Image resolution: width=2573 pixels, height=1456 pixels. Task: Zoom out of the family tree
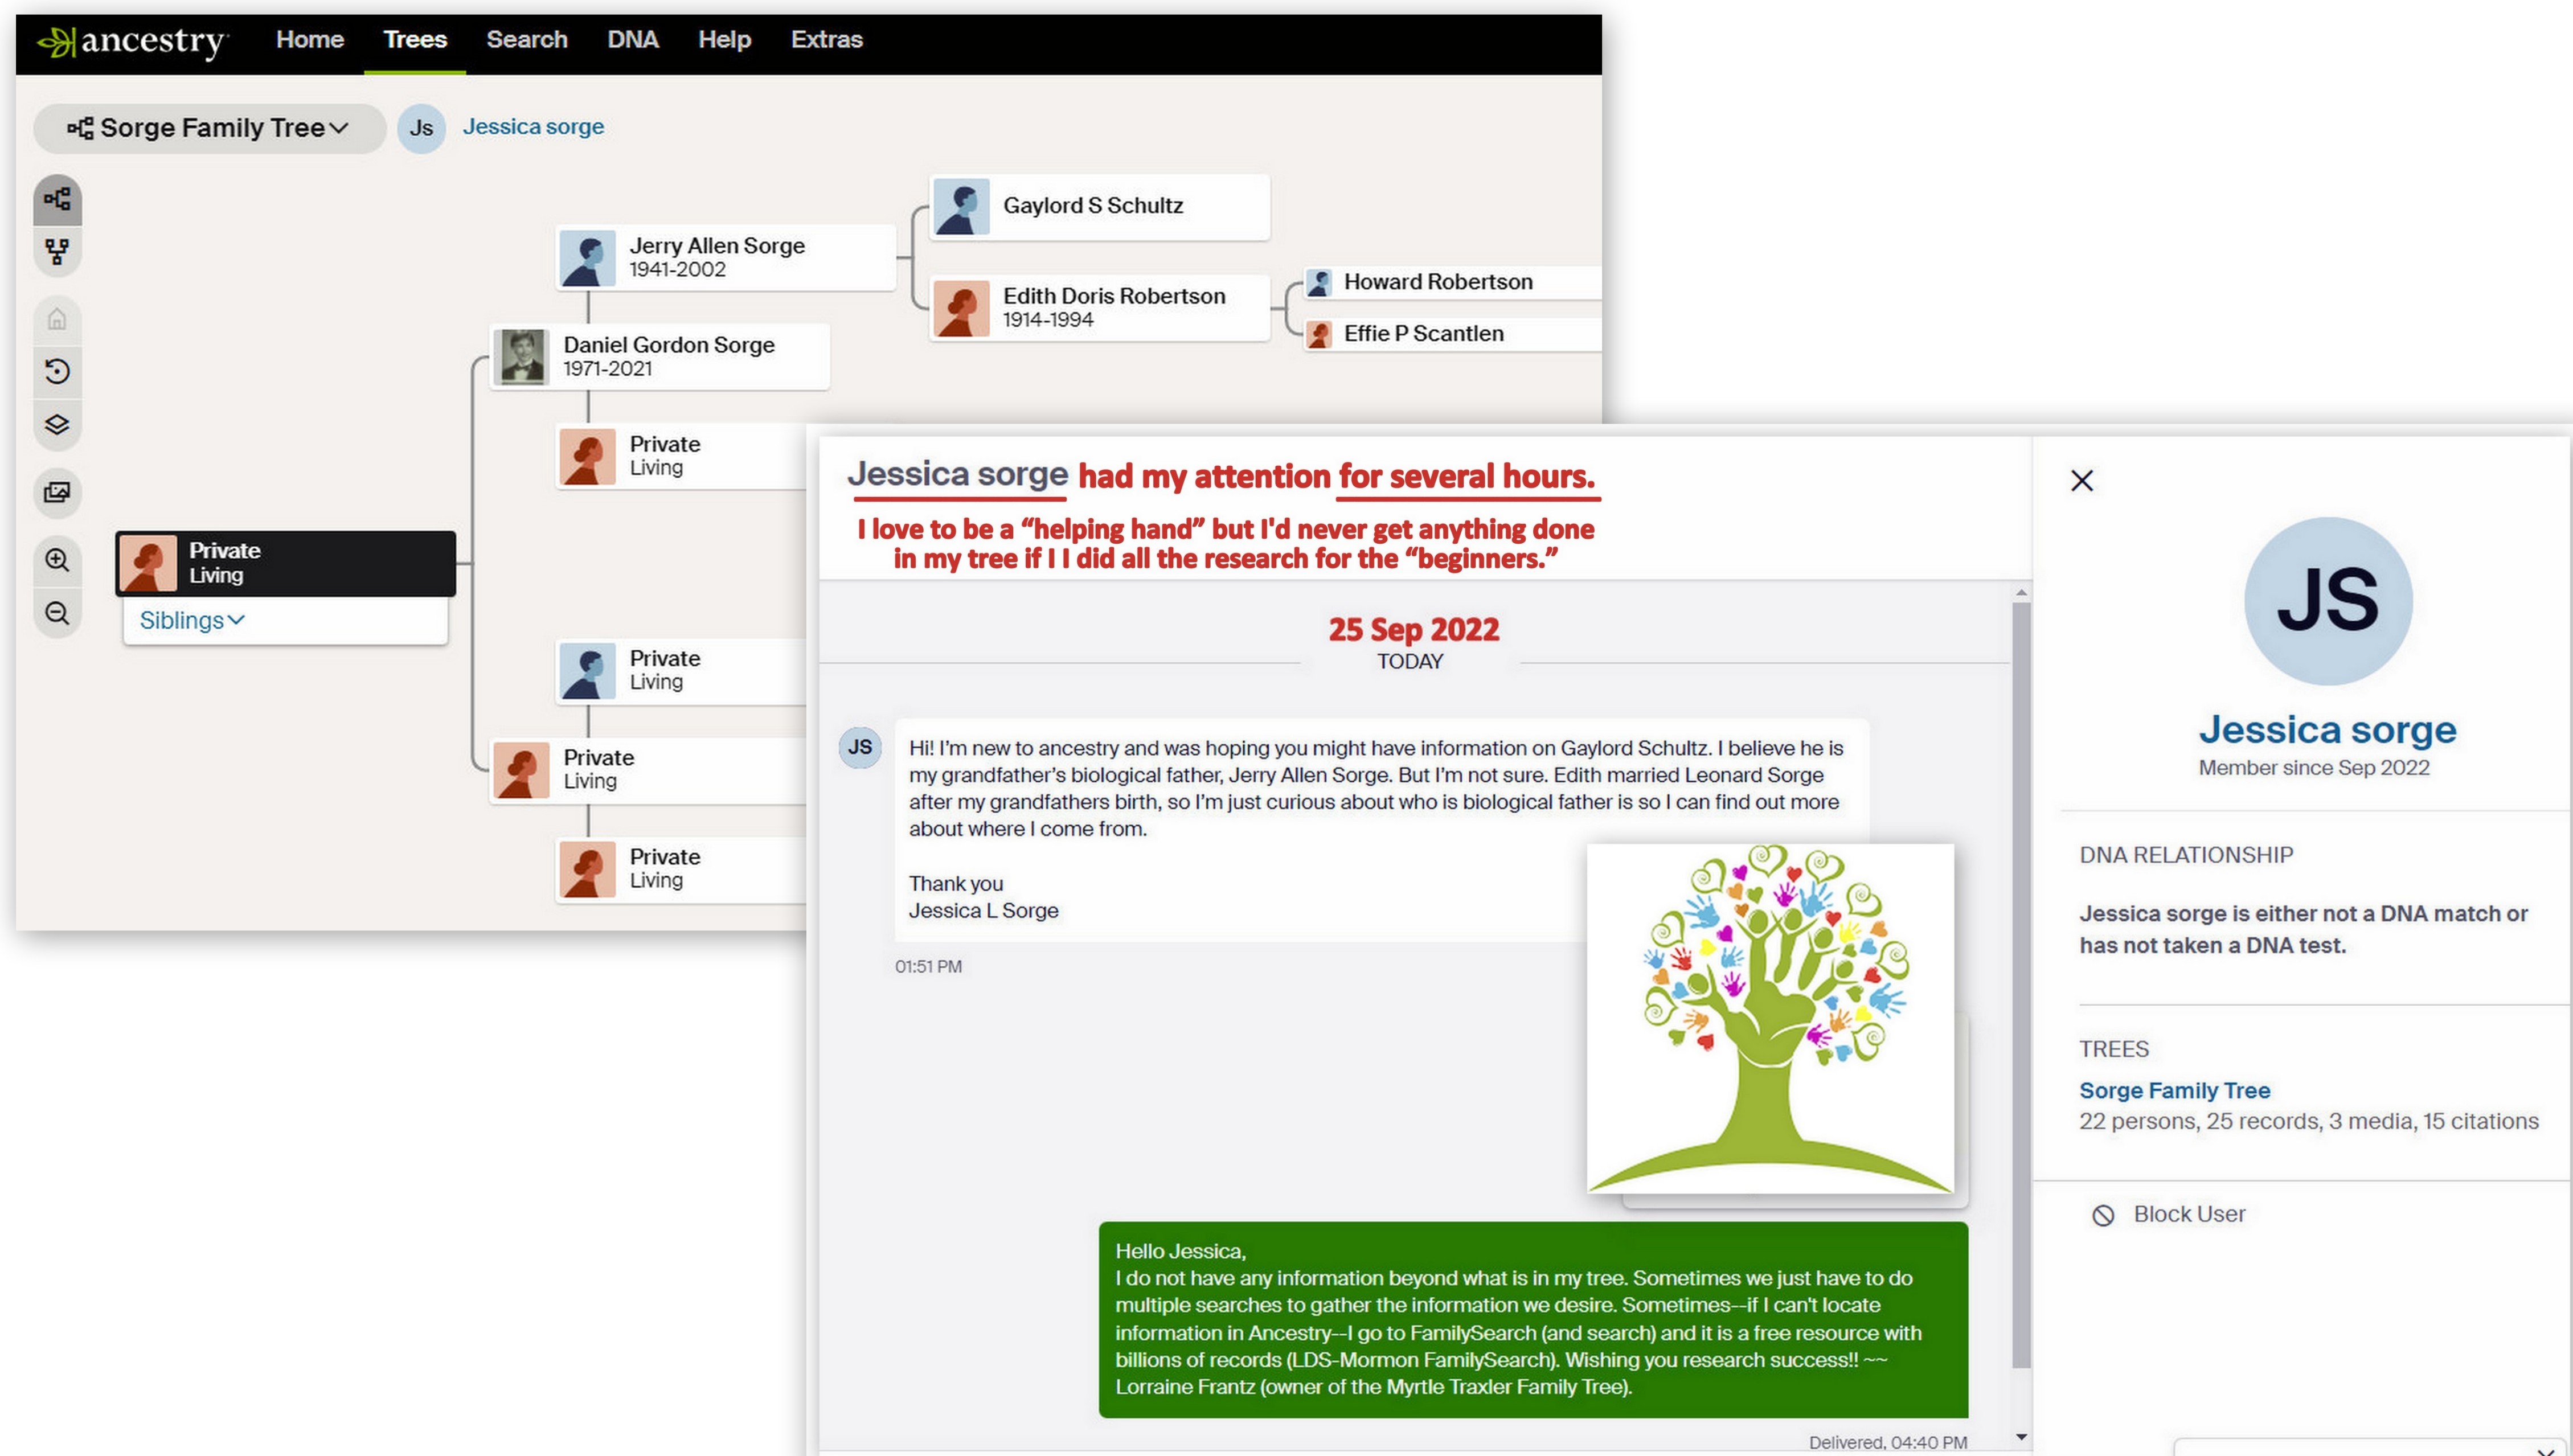coord(57,613)
